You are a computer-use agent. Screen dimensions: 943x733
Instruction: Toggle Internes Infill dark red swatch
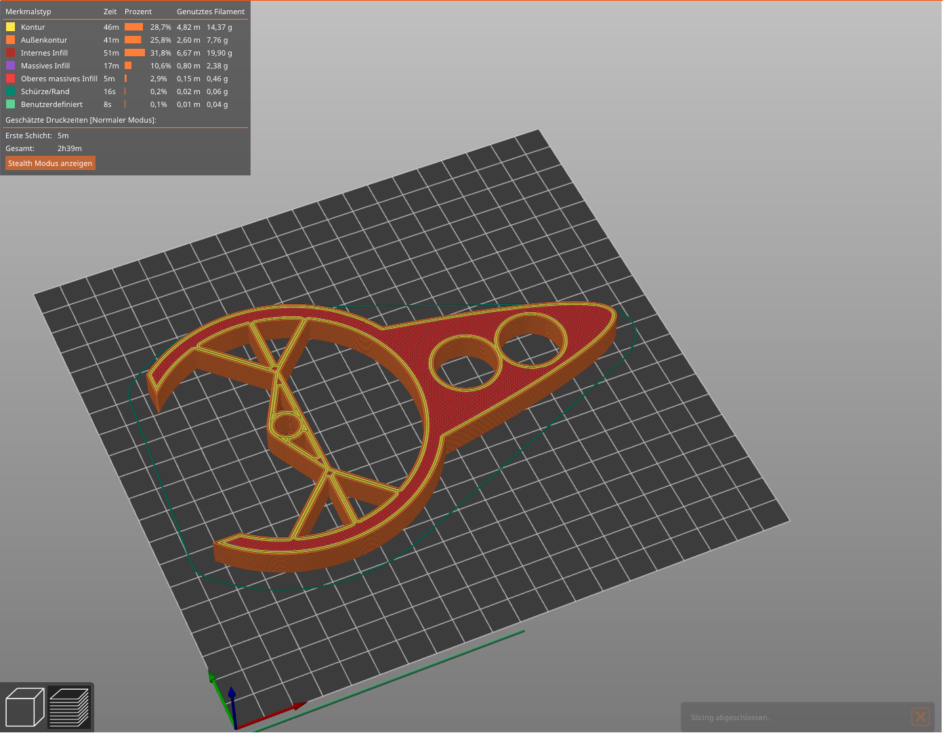[x=10, y=53]
